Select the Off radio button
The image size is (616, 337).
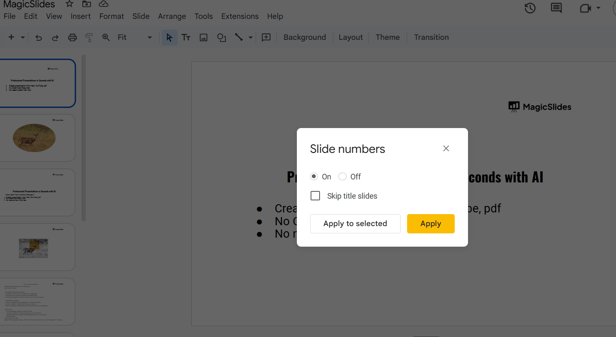click(x=342, y=176)
